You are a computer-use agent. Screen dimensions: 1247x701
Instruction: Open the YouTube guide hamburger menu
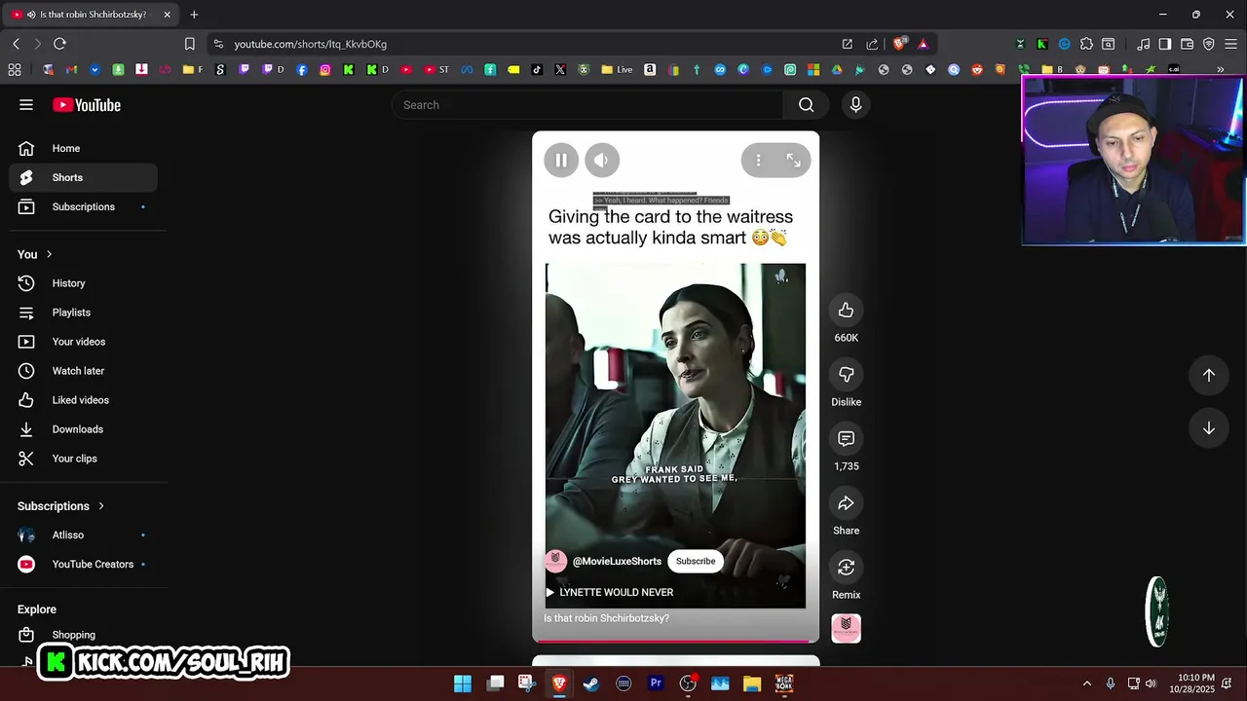(26, 105)
